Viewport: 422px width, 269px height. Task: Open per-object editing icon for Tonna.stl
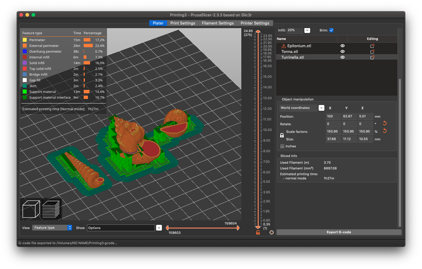(372, 52)
